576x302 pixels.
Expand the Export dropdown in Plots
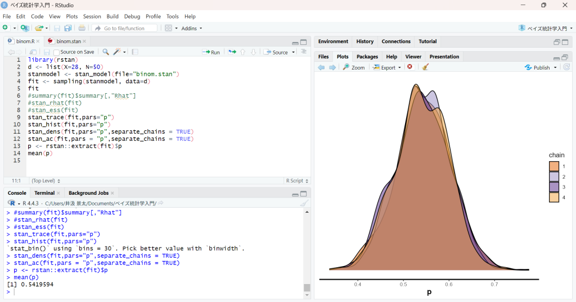pyautogui.click(x=388, y=67)
